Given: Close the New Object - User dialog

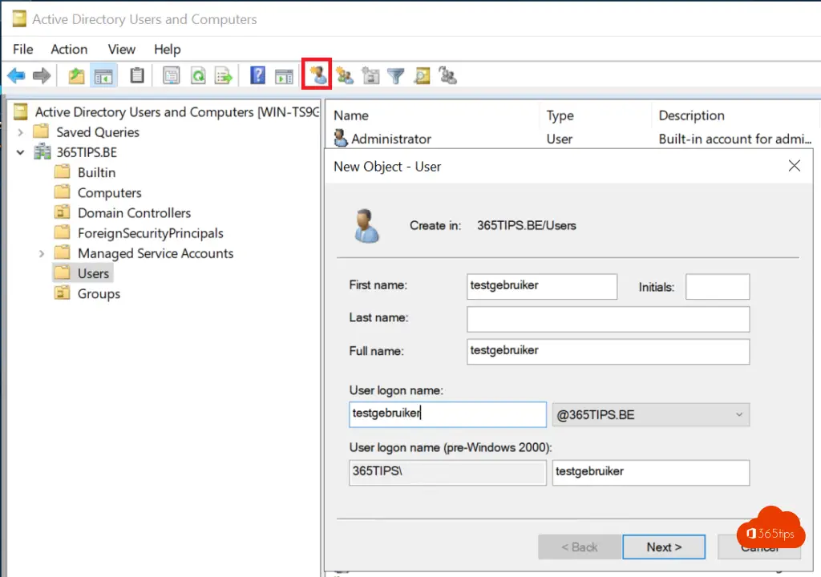Looking at the screenshot, I should (794, 166).
